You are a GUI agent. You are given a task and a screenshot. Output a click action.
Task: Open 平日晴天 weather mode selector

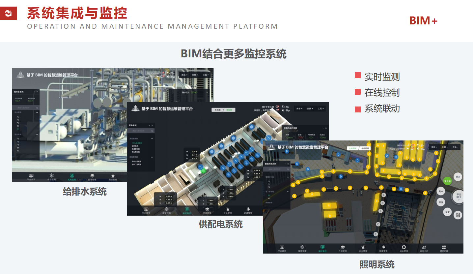click(459, 196)
